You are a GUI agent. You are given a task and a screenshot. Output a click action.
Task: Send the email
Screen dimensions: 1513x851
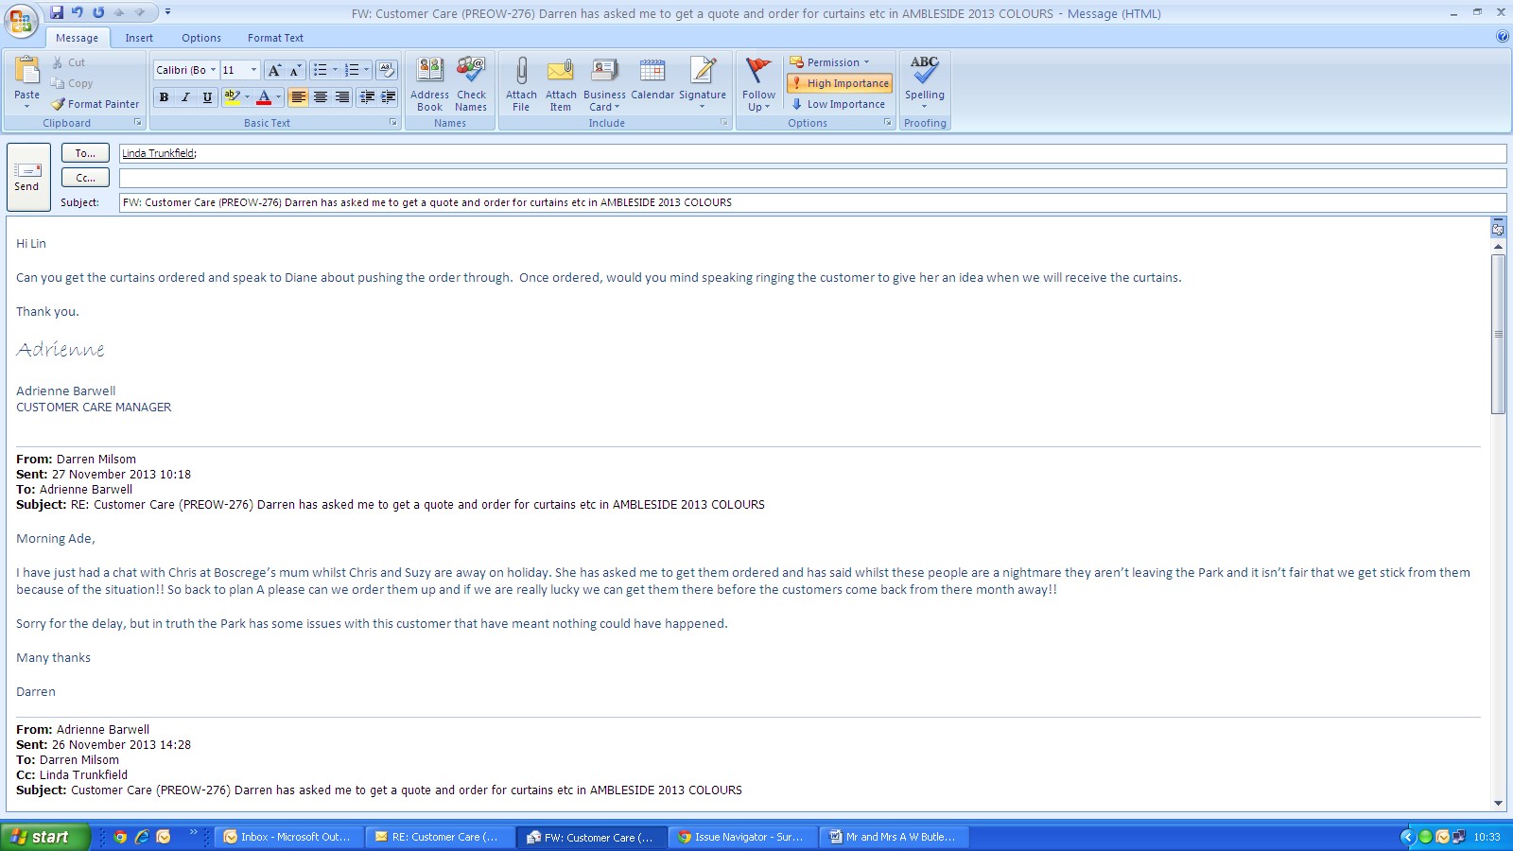click(x=27, y=177)
